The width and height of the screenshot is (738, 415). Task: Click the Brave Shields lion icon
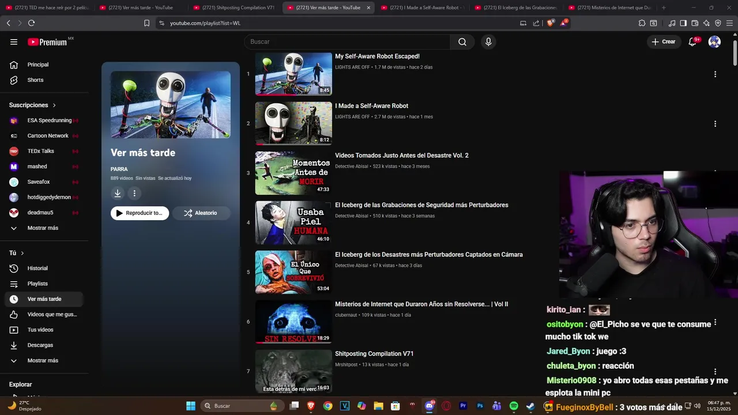[550, 23]
